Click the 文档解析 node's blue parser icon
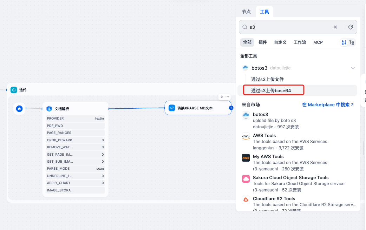This screenshot has height=230, width=366. (49, 109)
